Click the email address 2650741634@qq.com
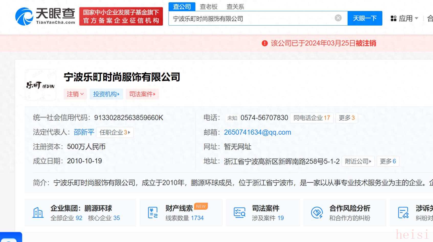Viewport: 433px width, 242px height. point(257,132)
